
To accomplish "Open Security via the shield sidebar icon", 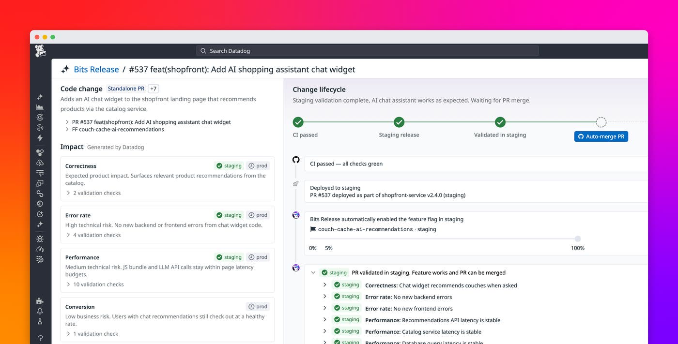I will tap(40, 204).
